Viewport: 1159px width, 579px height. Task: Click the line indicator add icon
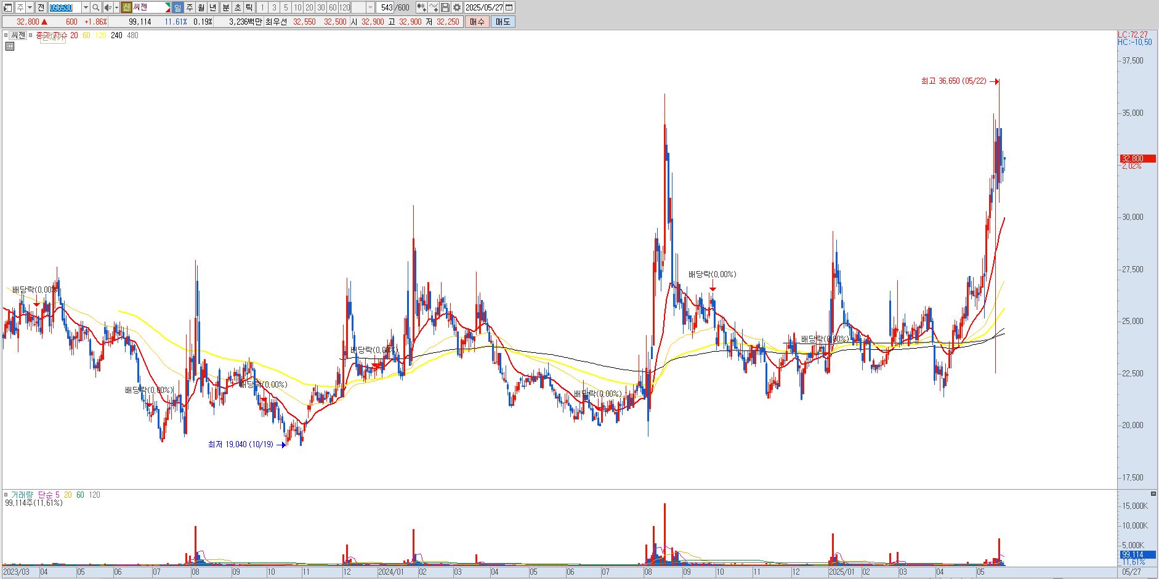pyautogui.click(x=434, y=7)
